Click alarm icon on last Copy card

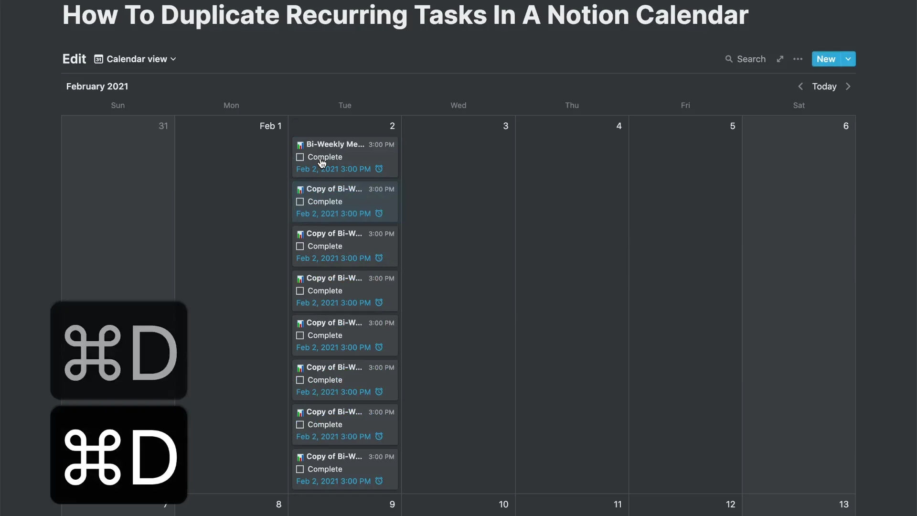coord(379,481)
